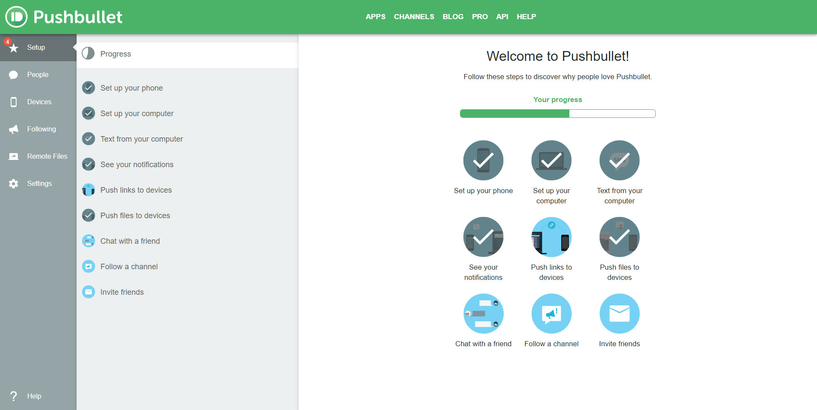Select the Text from your computer step label

coord(142,139)
